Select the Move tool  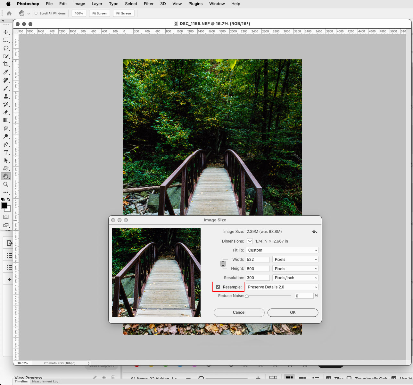tap(6, 32)
